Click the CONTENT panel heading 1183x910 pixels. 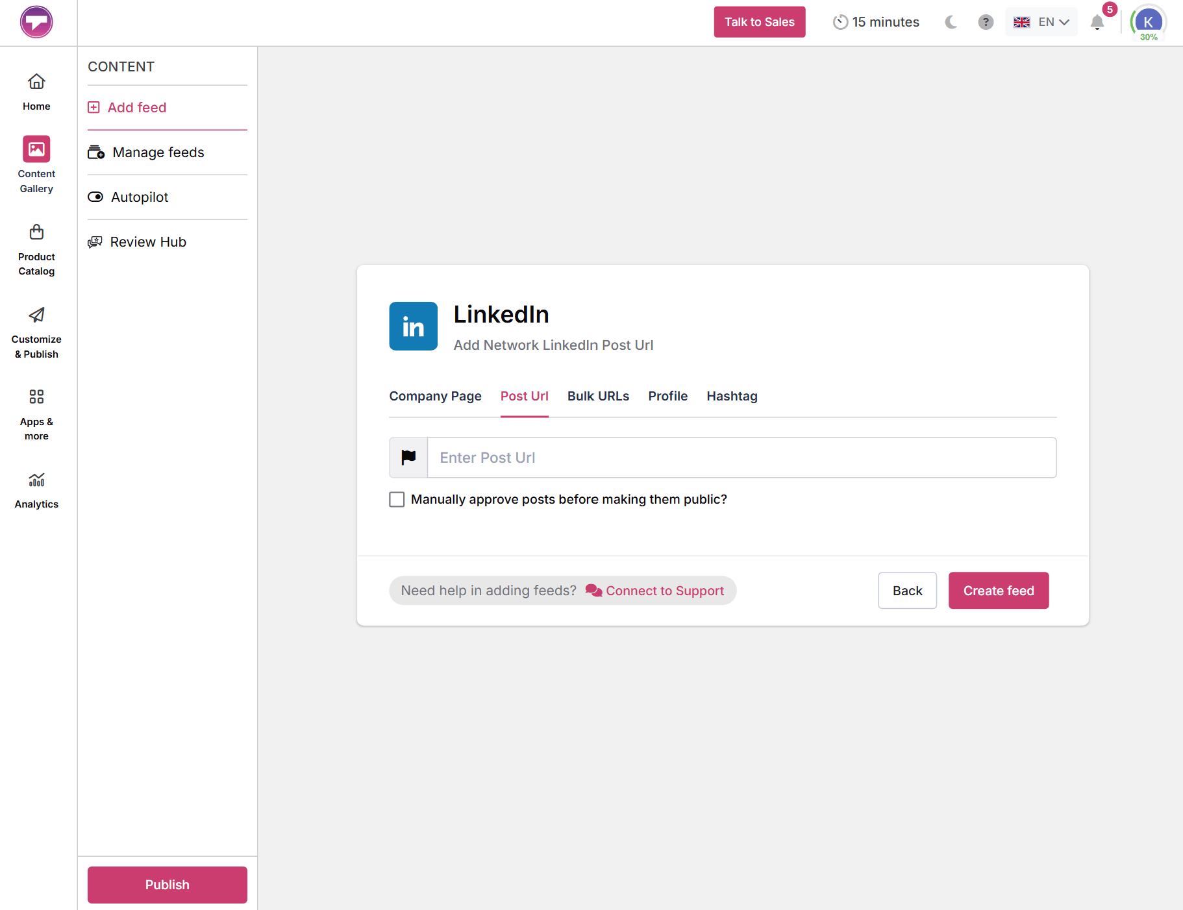(121, 67)
